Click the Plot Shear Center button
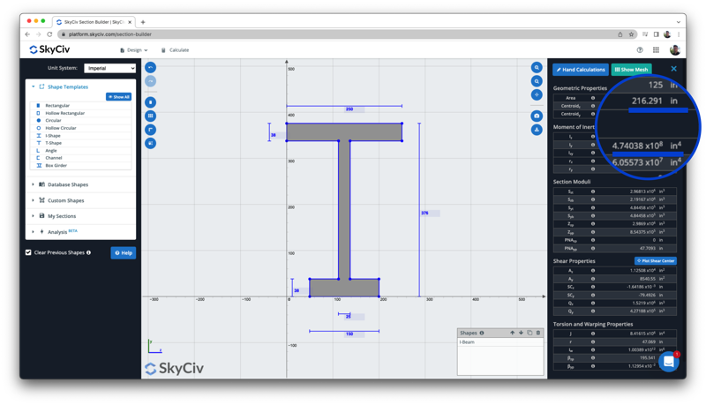Screen dimensions: 706x405 pos(656,260)
